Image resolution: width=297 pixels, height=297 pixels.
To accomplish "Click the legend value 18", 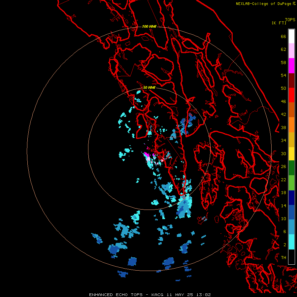I will tap(283, 193).
